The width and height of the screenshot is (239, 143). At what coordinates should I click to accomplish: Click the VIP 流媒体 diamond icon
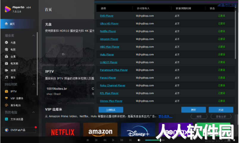(7, 98)
